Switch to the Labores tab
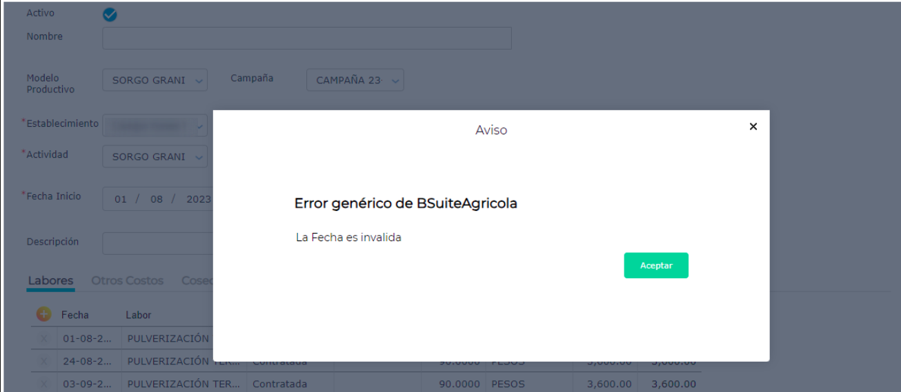Viewport: 901px width, 392px height. [50, 281]
